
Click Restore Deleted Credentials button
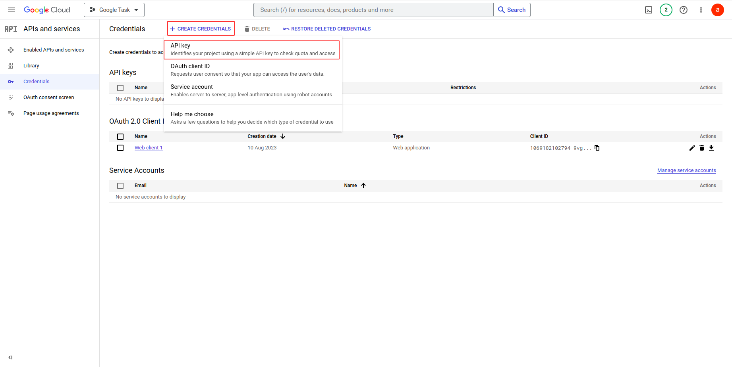(327, 29)
